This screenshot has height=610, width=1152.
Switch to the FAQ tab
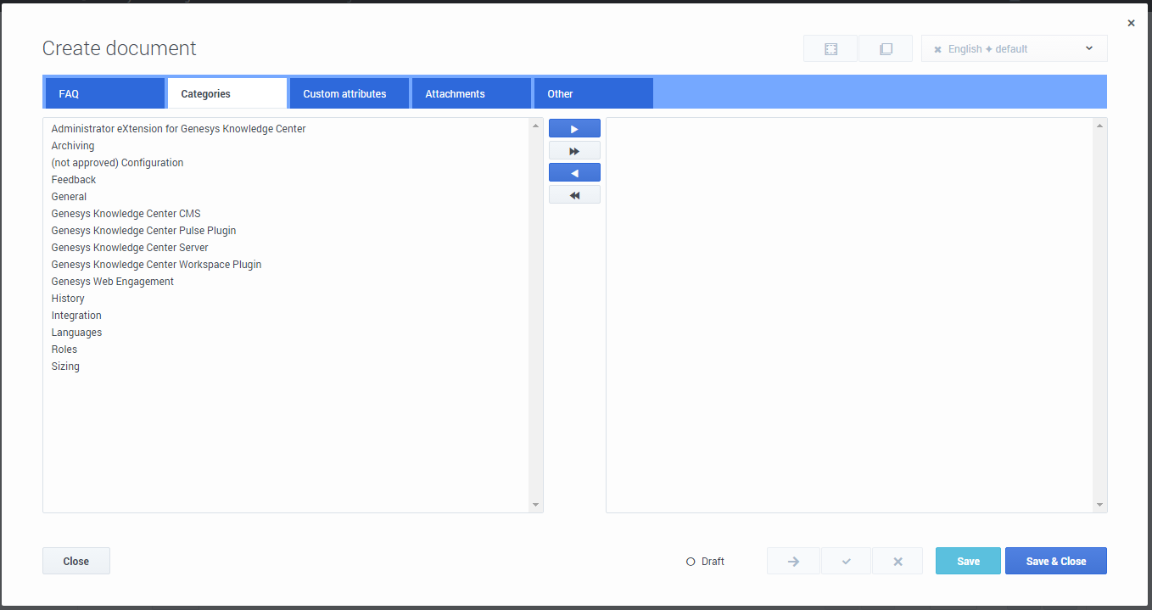[x=103, y=94]
